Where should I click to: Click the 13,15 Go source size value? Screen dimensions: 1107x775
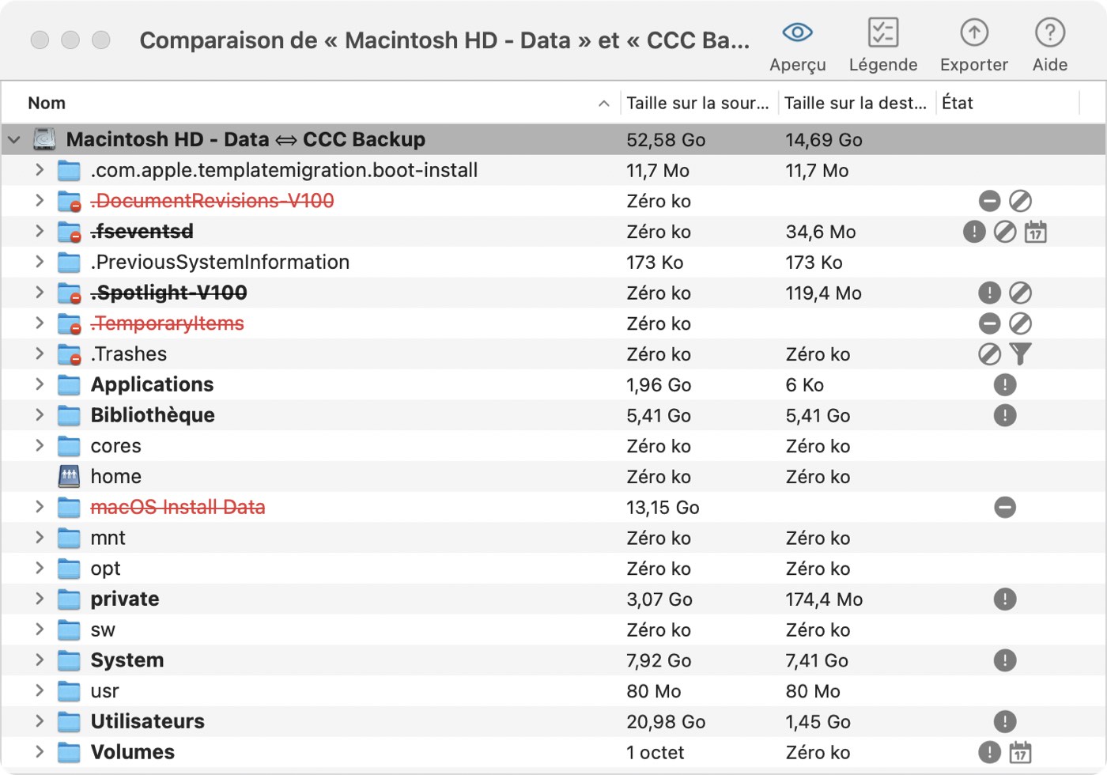pos(663,508)
